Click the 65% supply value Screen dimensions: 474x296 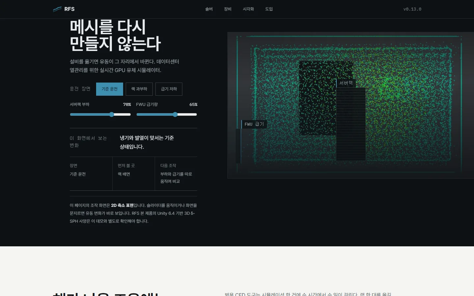pos(194,105)
